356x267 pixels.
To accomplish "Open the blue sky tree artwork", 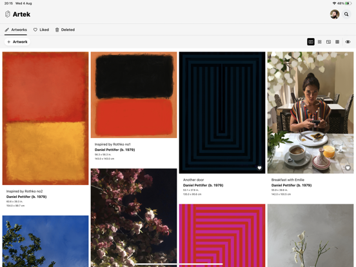I will [45, 241].
